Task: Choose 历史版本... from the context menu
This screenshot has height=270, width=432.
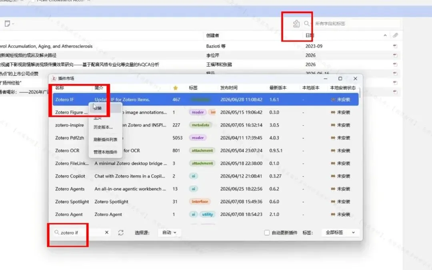Action: (103, 127)
